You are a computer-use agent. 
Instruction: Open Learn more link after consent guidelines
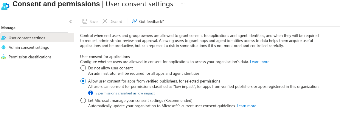pos(246,106)
